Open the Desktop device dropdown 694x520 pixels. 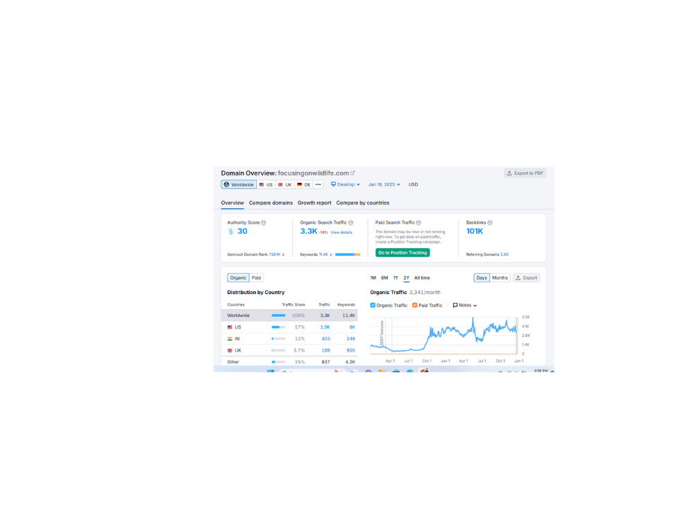pyautogui.click(x=346, y=184)
